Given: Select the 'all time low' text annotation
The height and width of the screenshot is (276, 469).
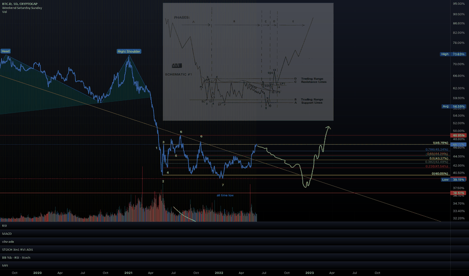Looking at the screenshot, I should [225, 195].
